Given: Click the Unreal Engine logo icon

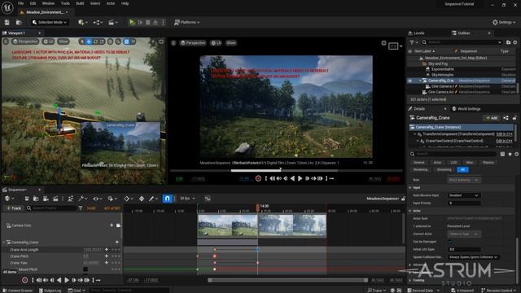Looking at the screenshot, I should click(7, 7).
